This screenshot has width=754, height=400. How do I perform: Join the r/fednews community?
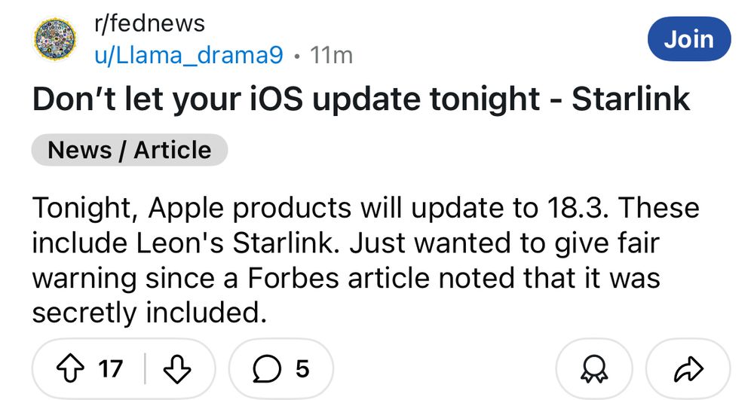689,39
